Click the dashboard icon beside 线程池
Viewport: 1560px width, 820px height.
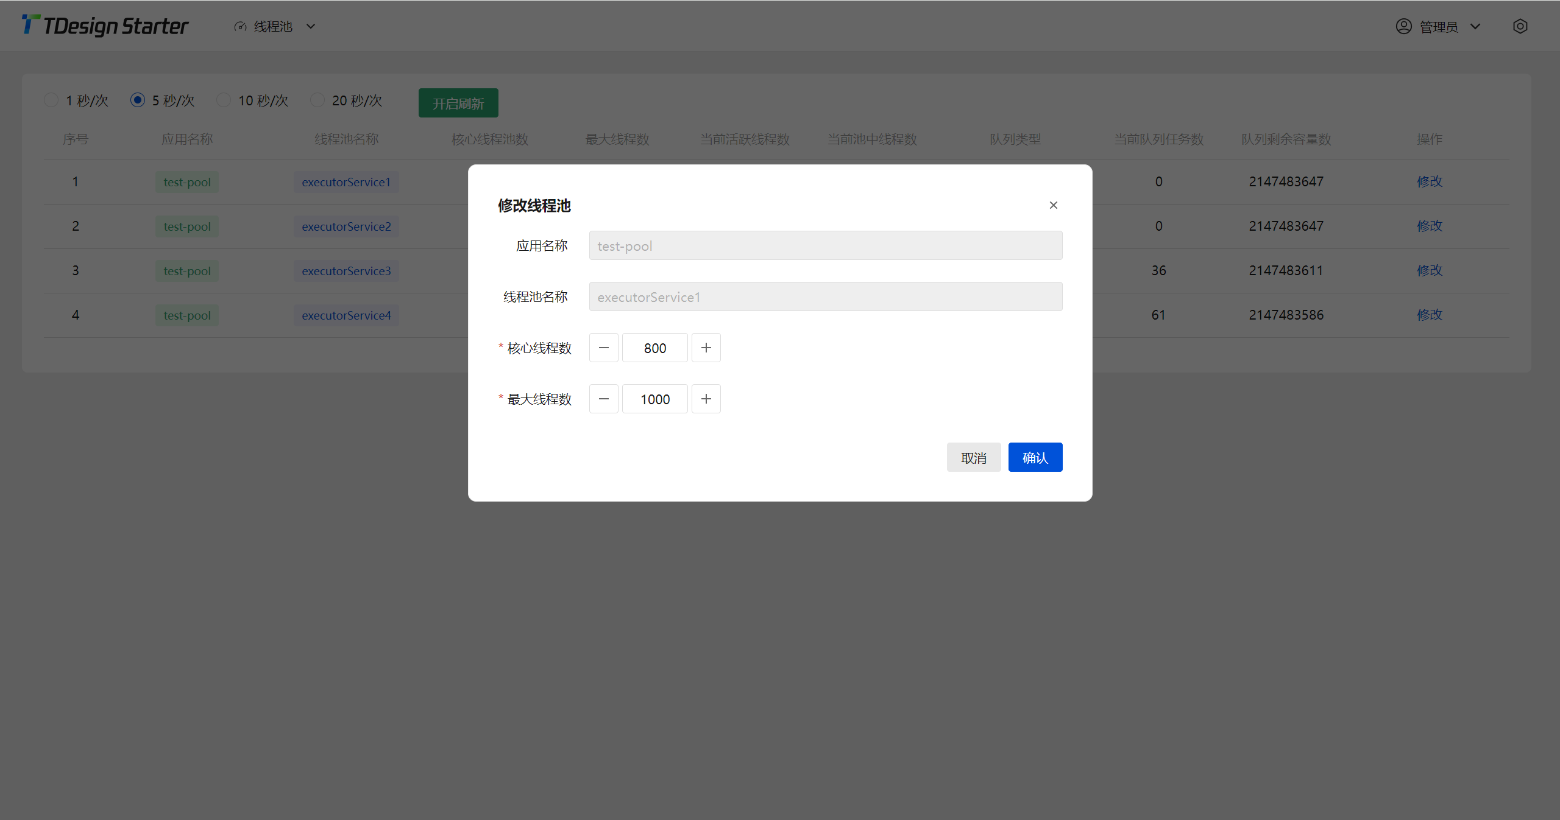pyautogui.click(x=240, y=27)
